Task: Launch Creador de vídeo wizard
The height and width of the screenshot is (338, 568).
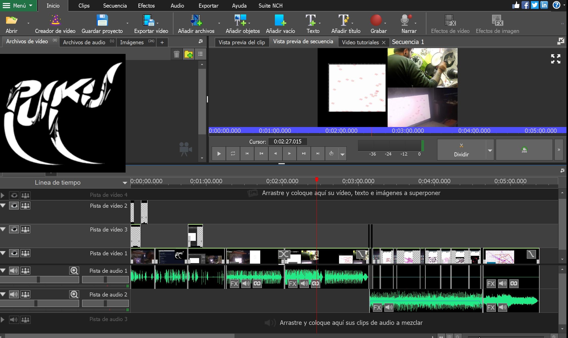Action: point(55,21)
